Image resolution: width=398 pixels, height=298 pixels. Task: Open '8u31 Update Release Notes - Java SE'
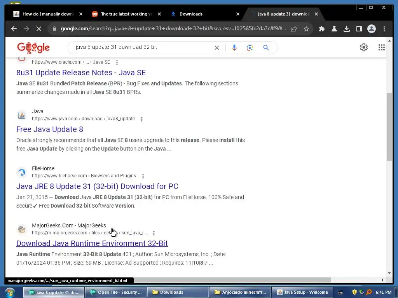[x=81, y=73]
